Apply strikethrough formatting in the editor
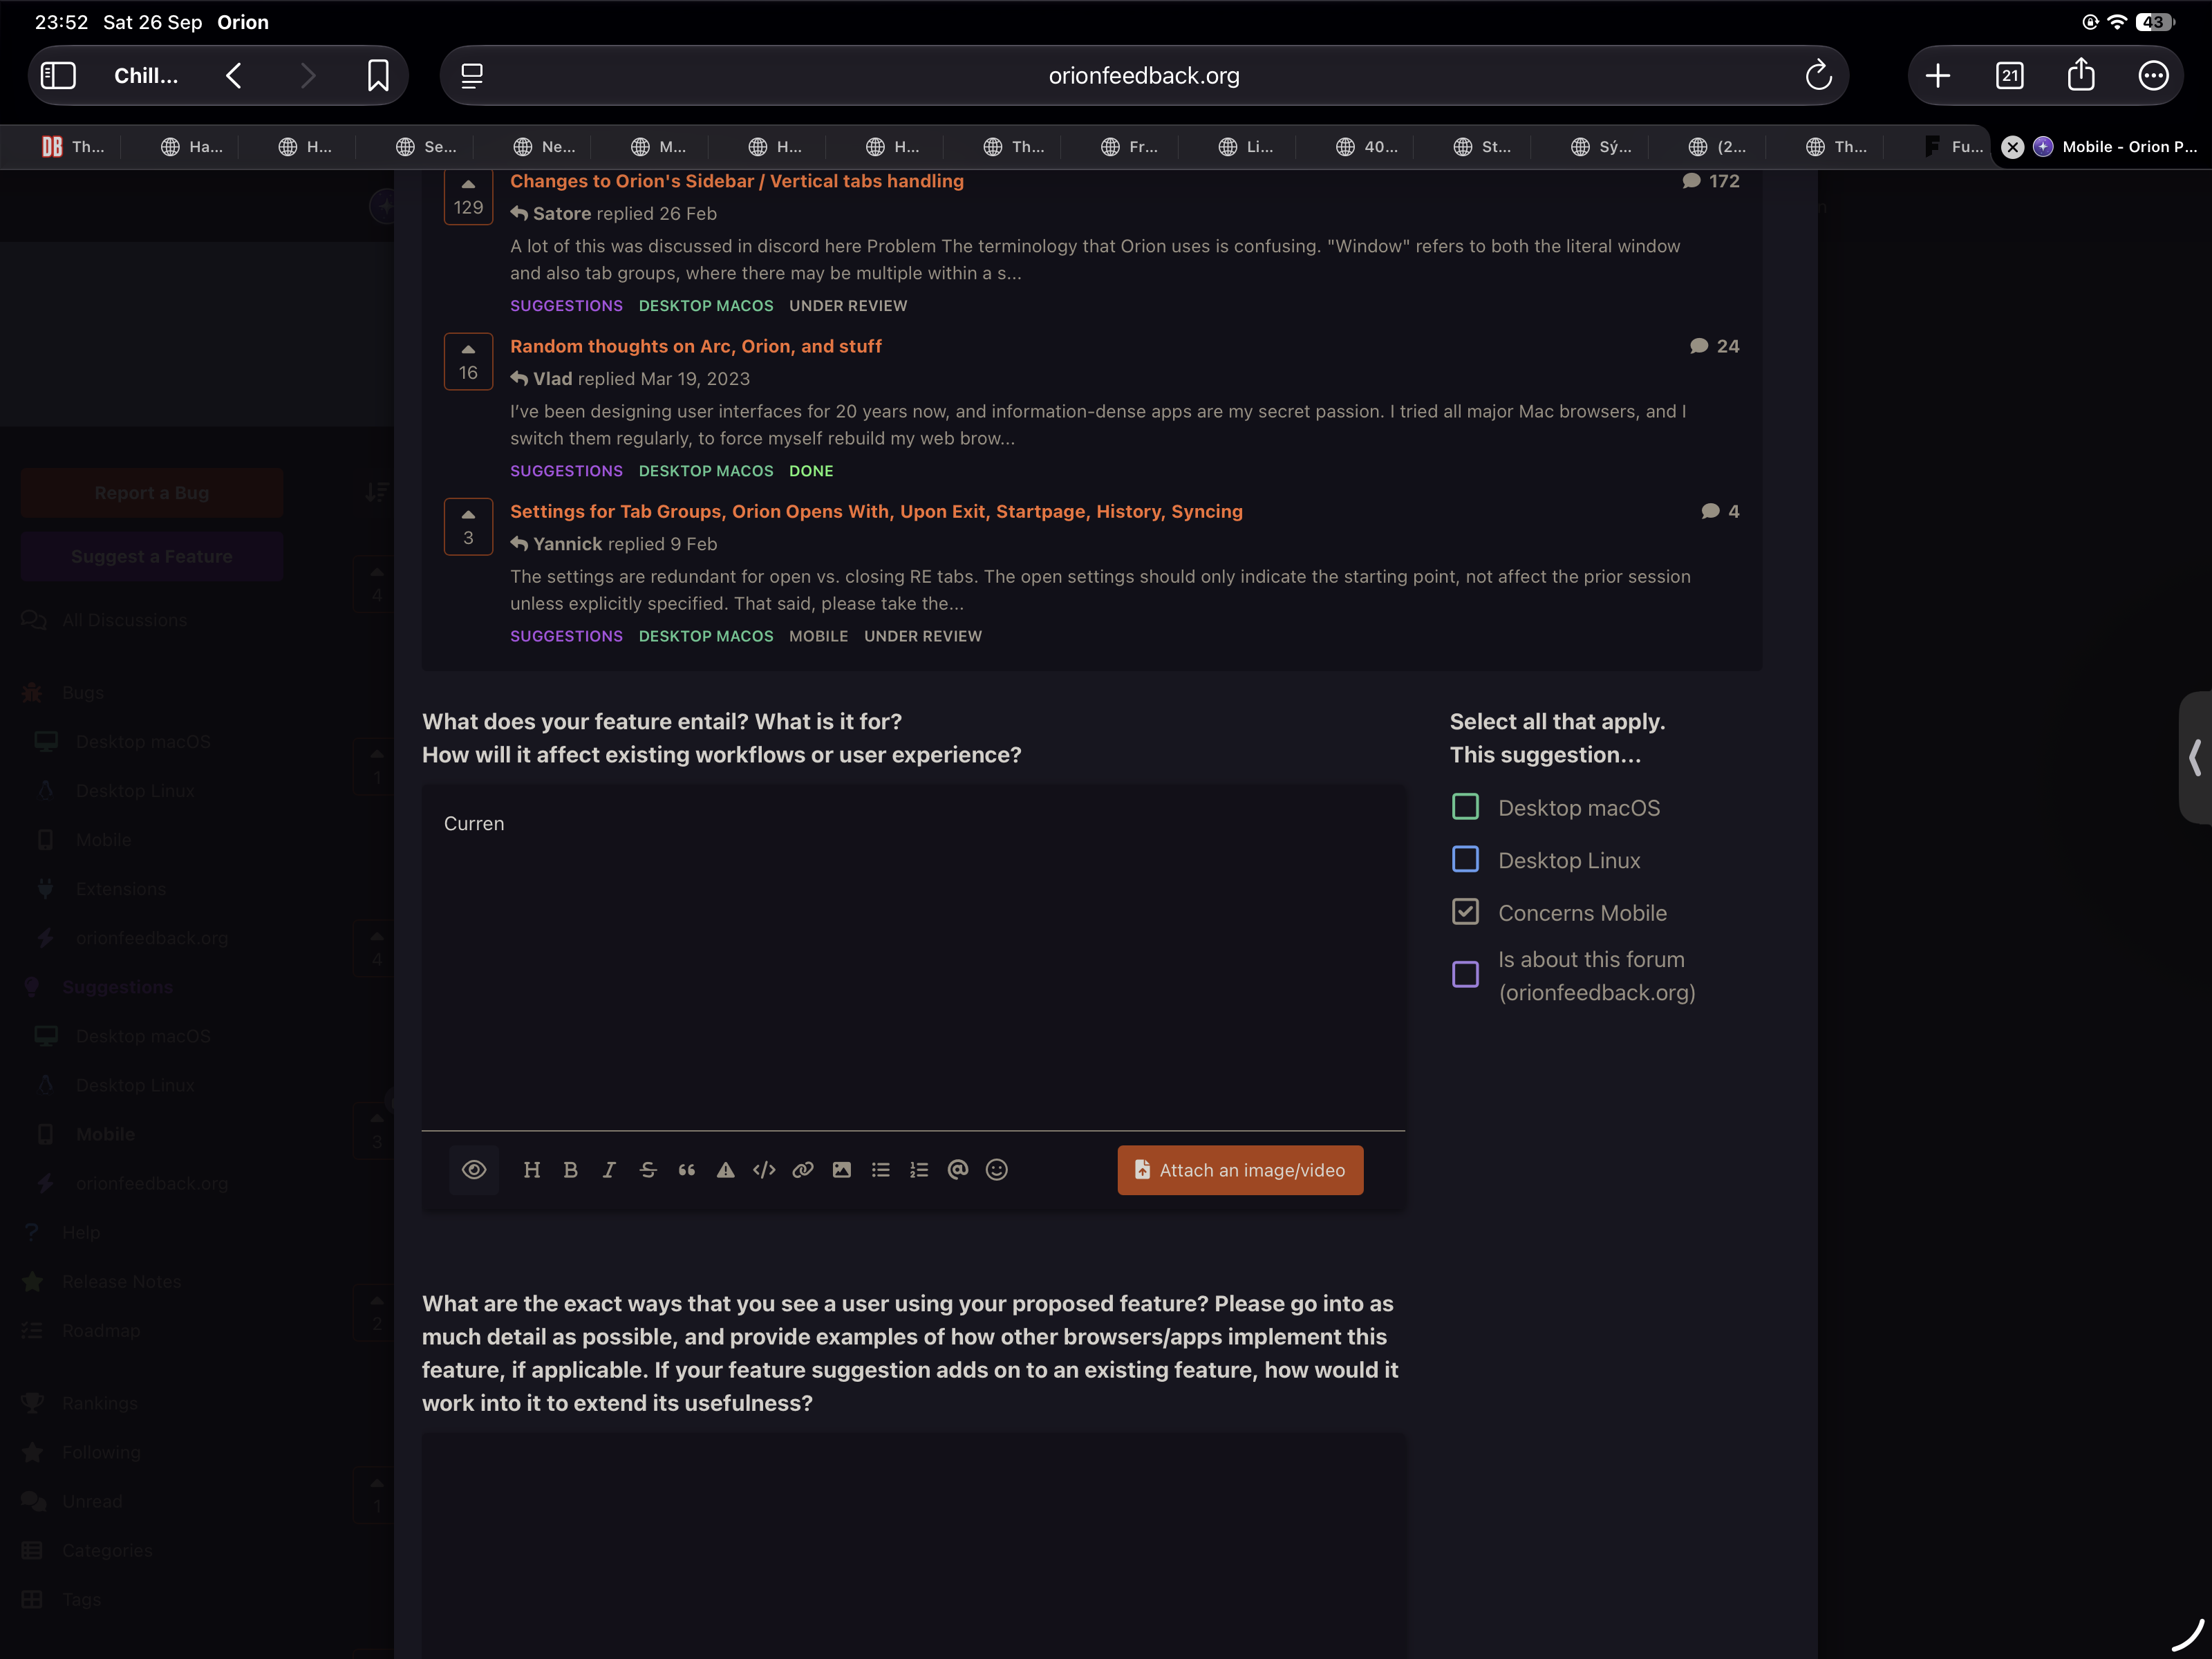Image resolution: width=2212 pixels, height=1659 pixels. [x=648, y=1170]
